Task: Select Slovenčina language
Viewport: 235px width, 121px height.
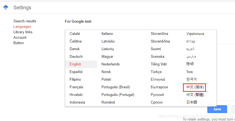Action: coord(159,34)
